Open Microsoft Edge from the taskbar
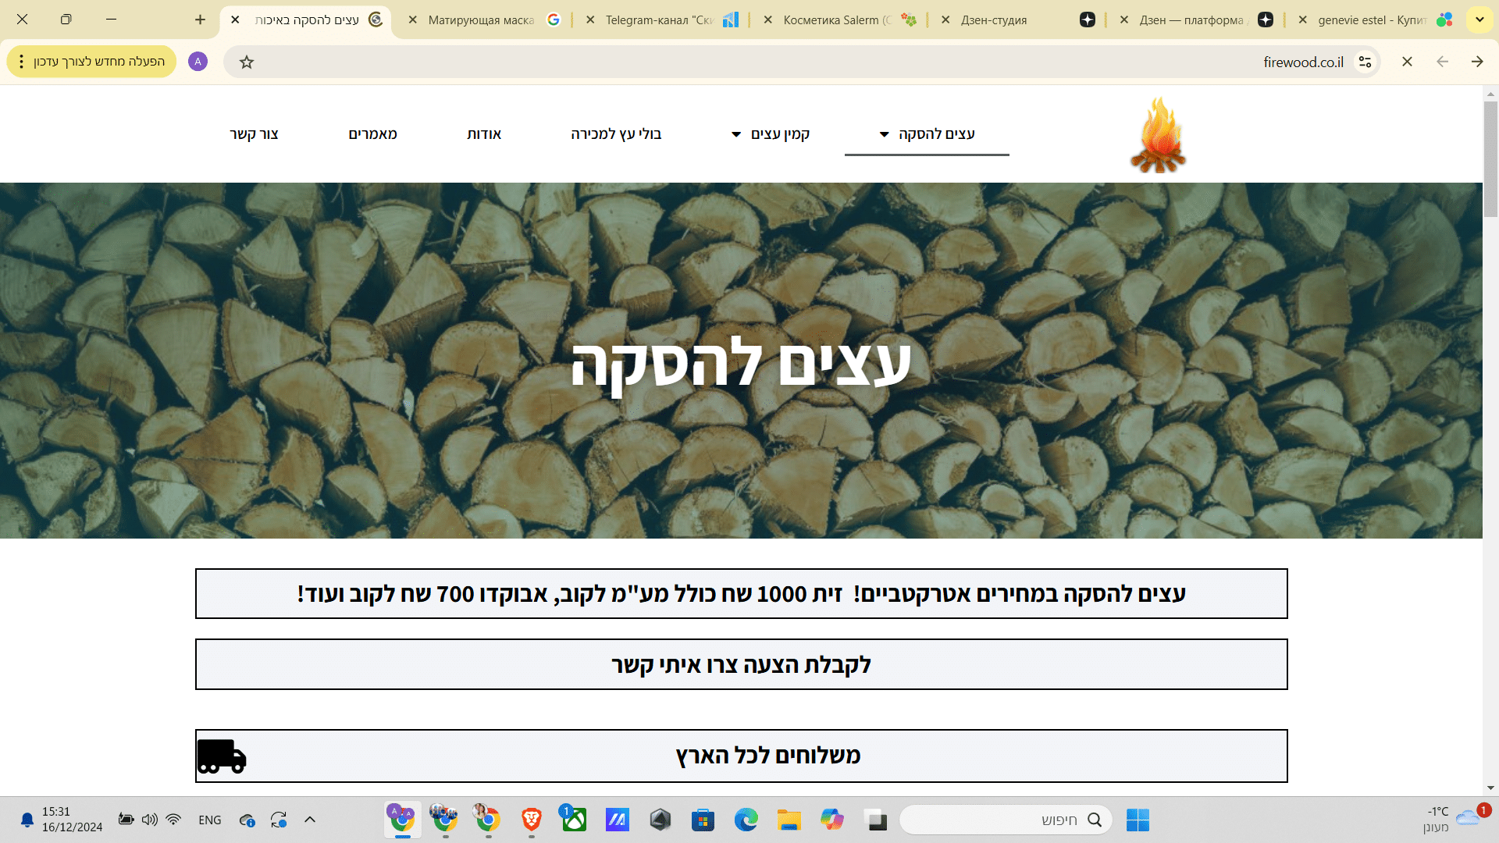Viewport: 1499px width, 843px height. pyautogui.click(x=746, y=820)
